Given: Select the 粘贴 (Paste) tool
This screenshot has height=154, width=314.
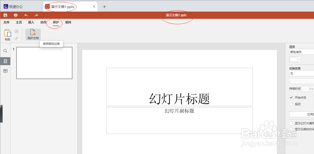Looking at the screenshot, I should (7, 34).
